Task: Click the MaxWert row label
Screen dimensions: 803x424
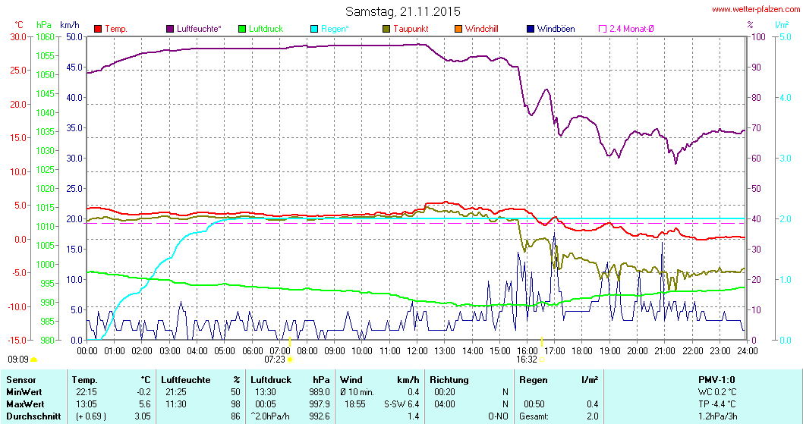Action: (x=25, y=404)
